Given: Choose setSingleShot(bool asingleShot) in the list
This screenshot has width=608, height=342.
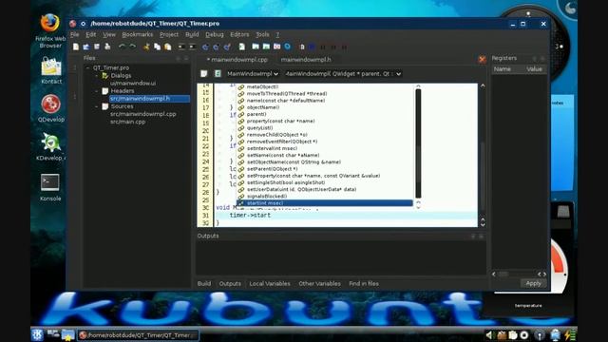Looking at the screenshot, I should click(286, 182).
